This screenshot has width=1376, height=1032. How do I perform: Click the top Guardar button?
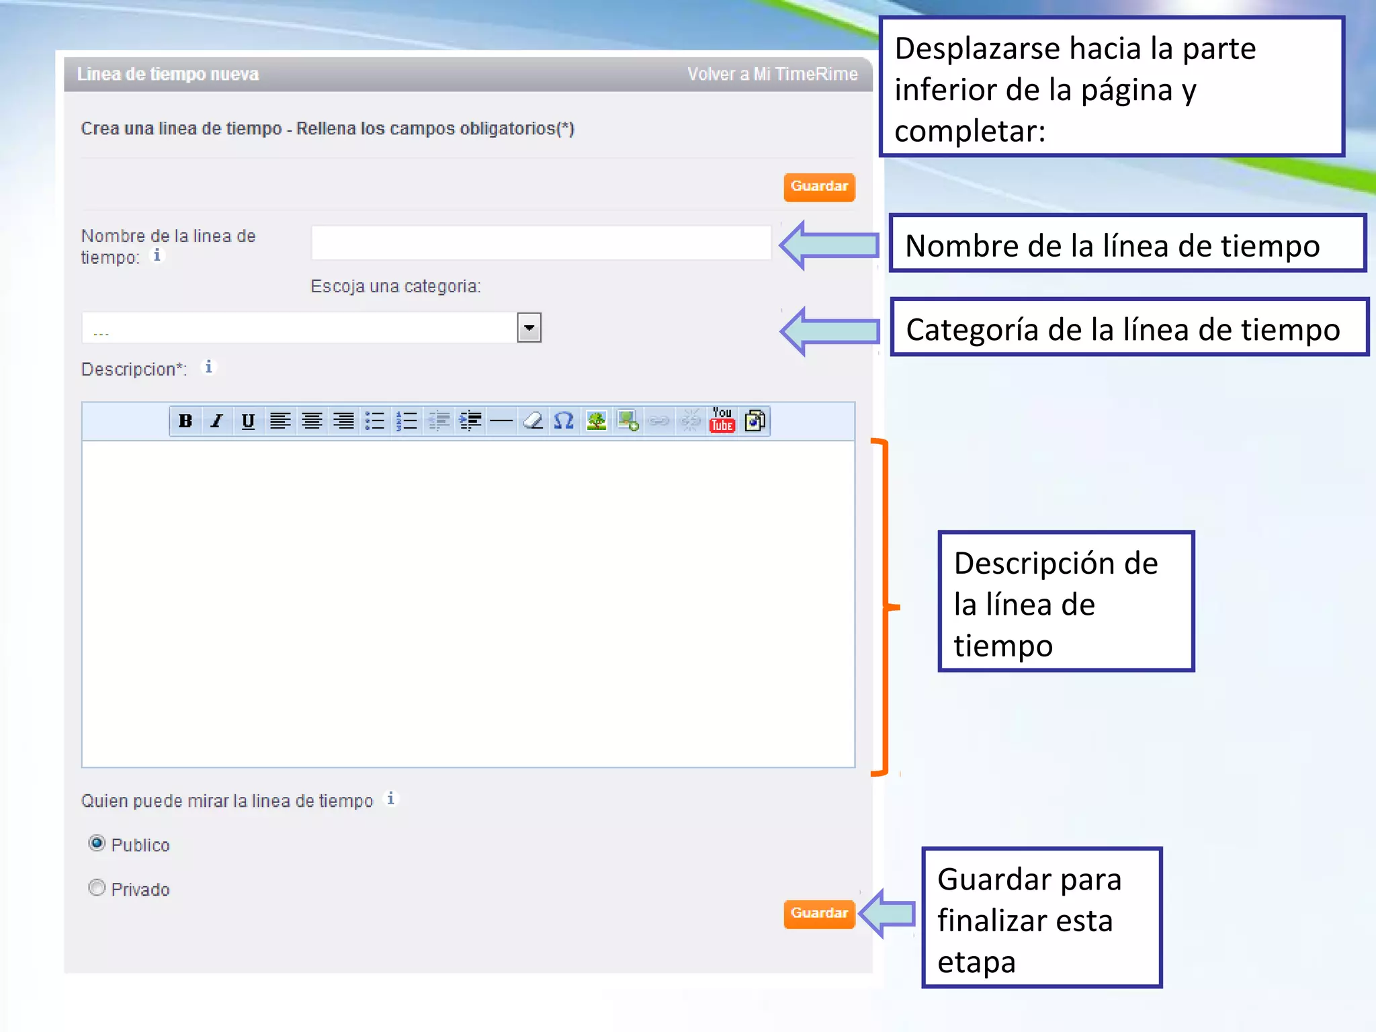(819, 187)
